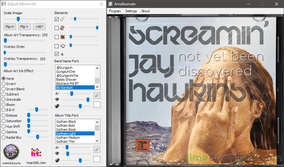
Task: Click the text element 'A' icon
Action: coord(62,54)
